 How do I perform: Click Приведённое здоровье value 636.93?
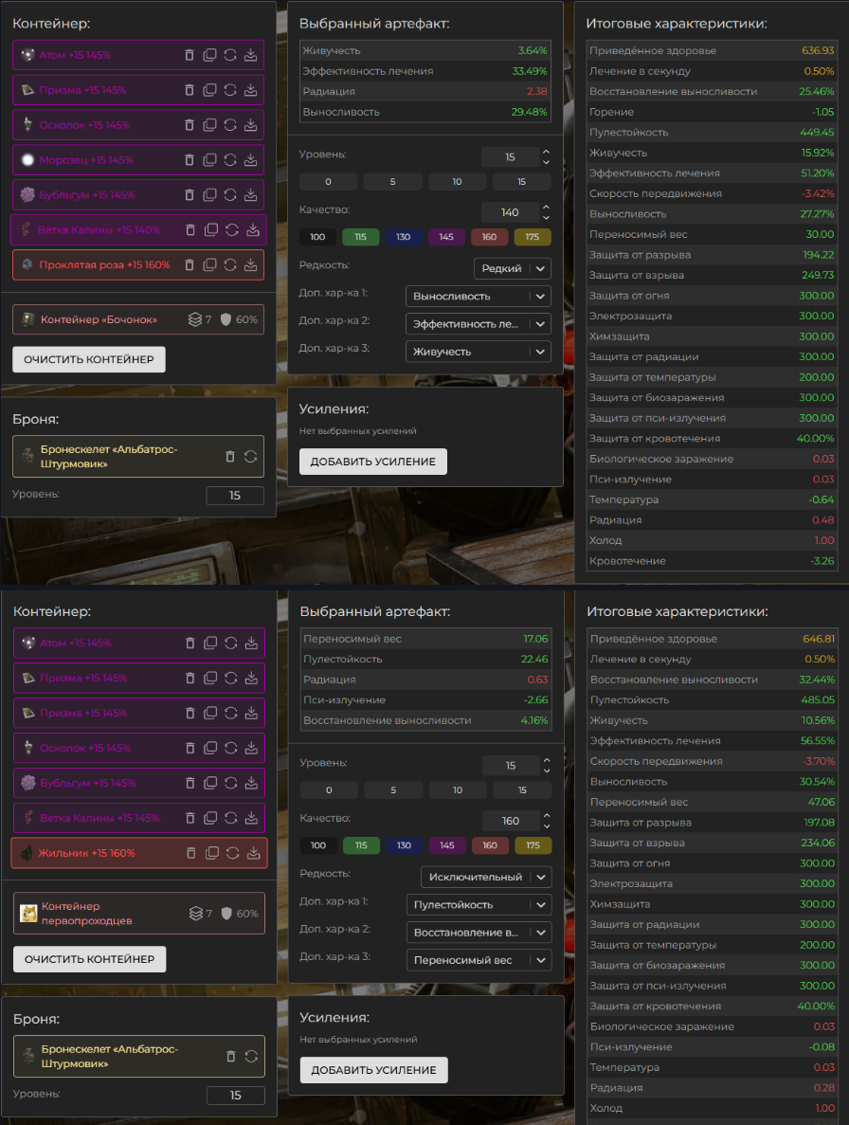point(818,50)
